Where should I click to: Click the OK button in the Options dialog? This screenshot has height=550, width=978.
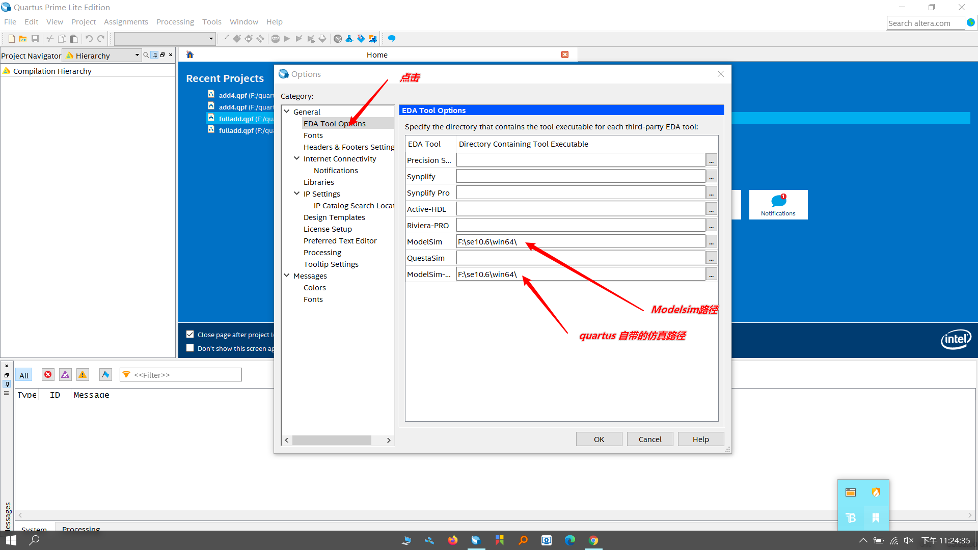pyautogui.click(x=599, y=439)
